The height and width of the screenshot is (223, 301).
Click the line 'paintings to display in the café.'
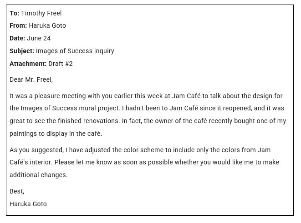(x=56, y=134)
